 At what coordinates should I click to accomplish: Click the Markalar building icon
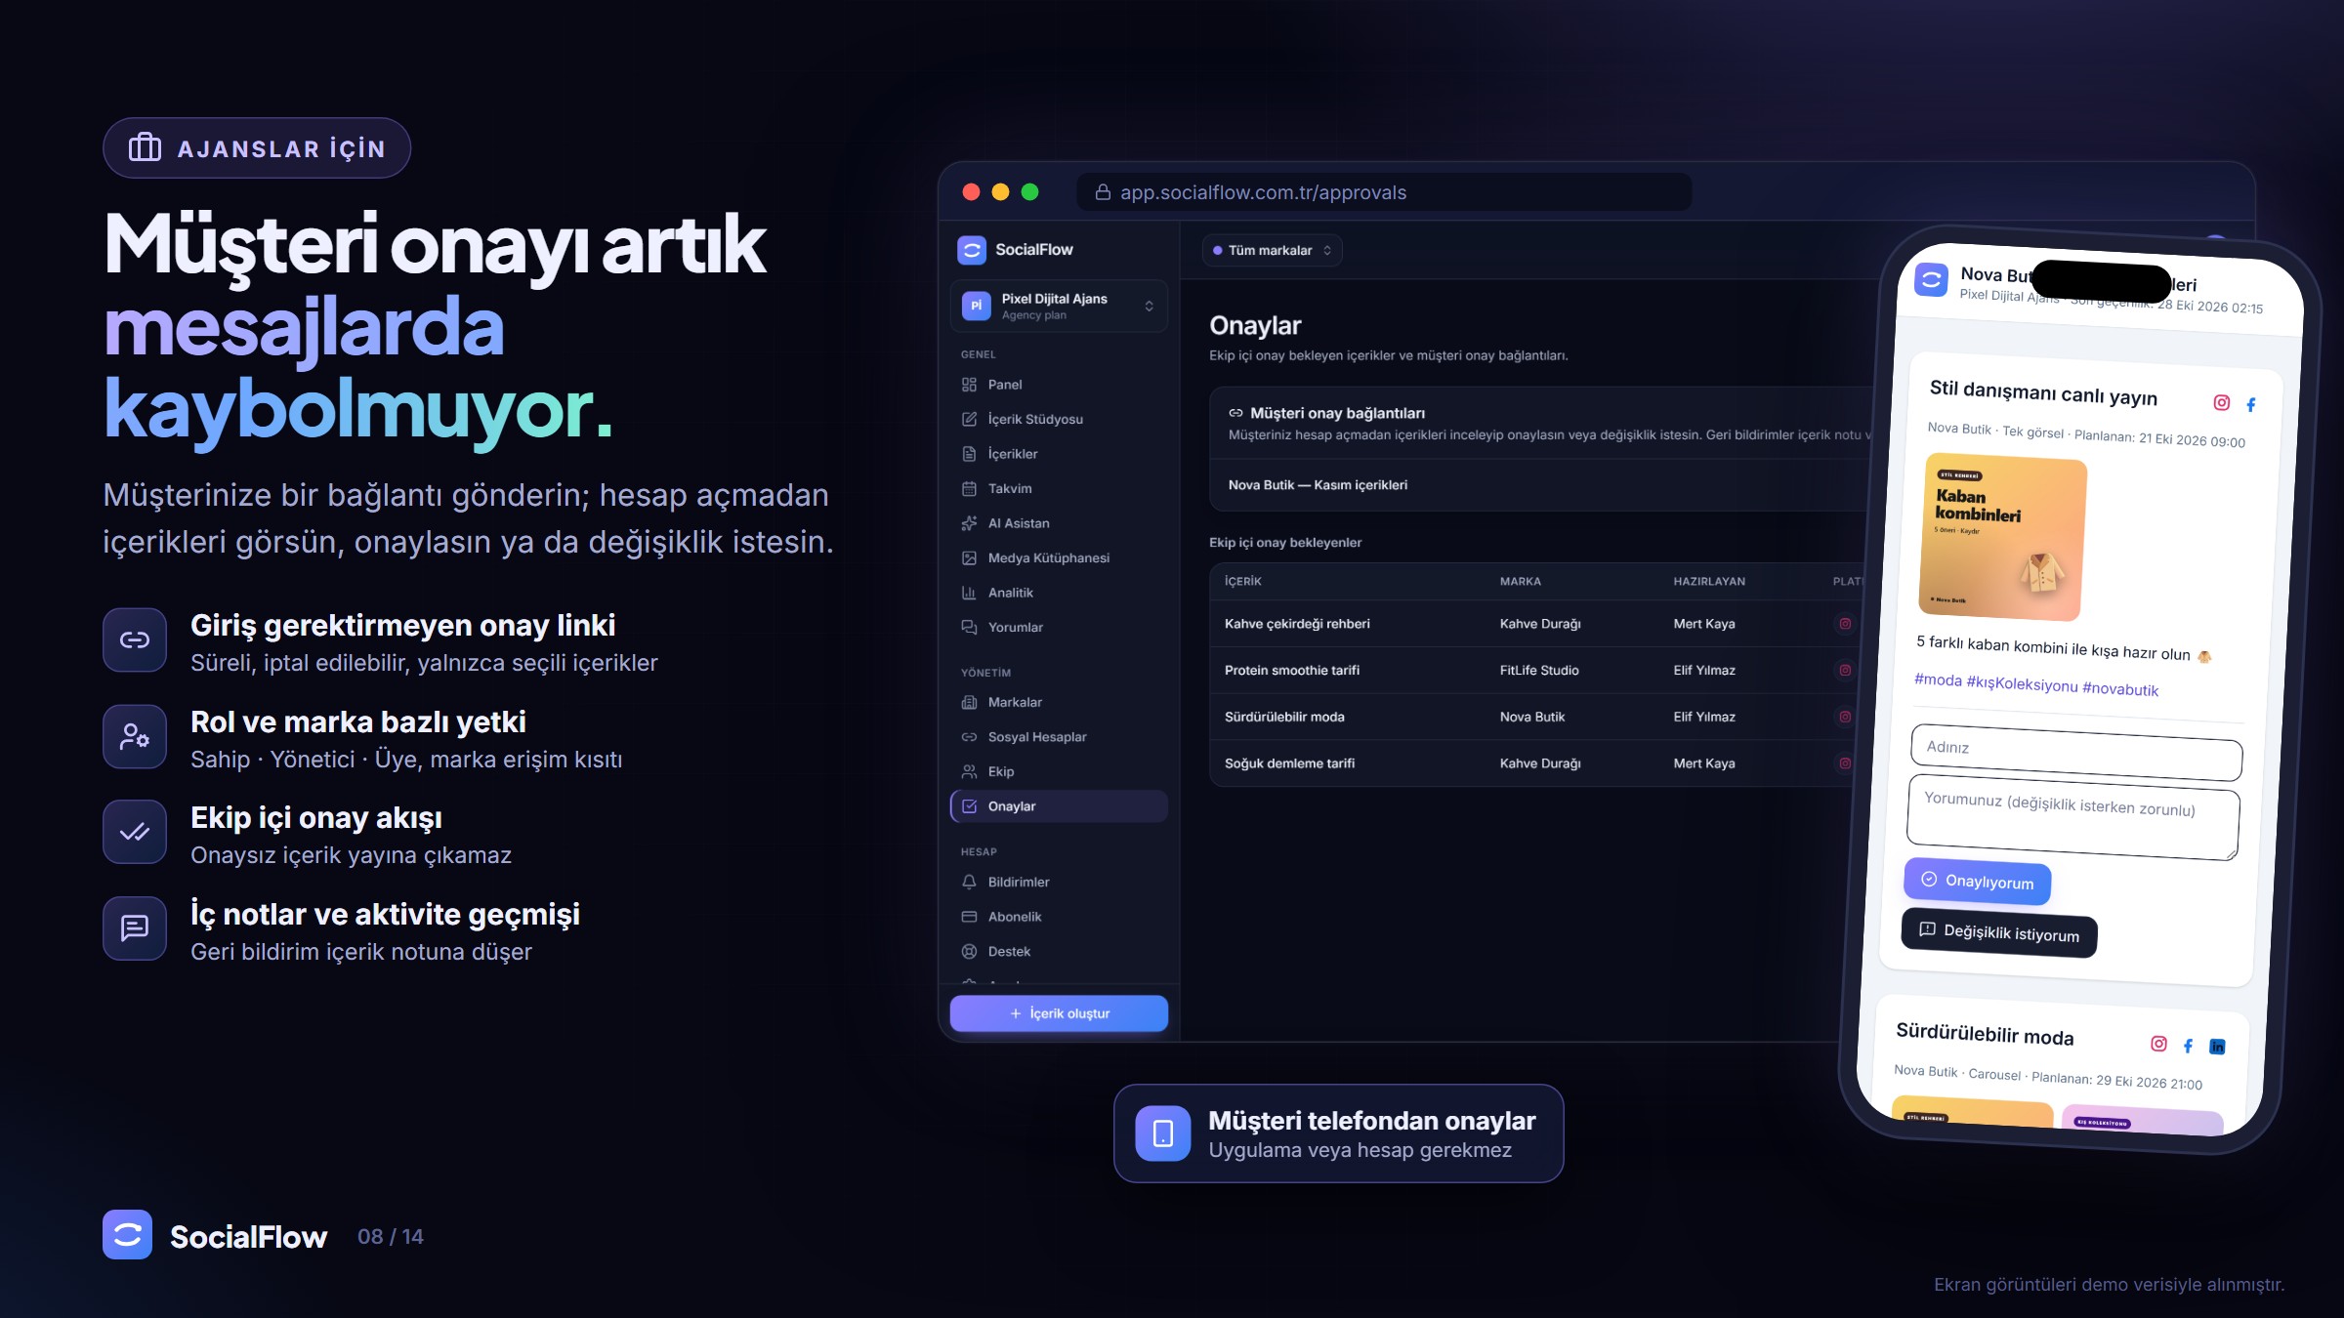(969, 702)
